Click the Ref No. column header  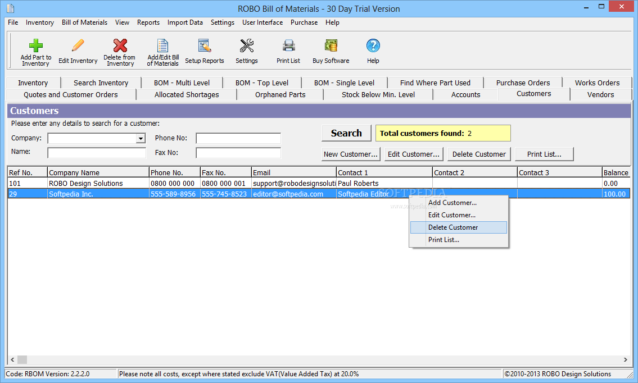click(x=27, y=172)
